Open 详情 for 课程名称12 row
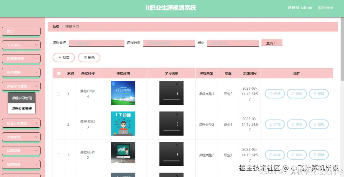 point(275,155)
